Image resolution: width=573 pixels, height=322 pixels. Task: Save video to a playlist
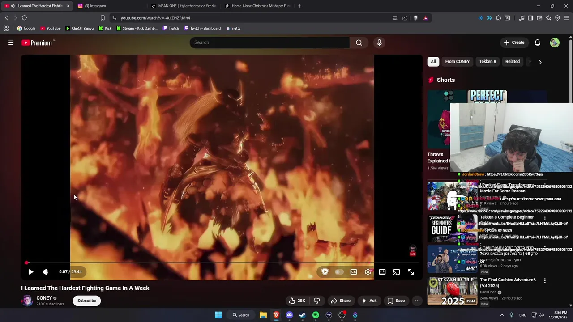(x=396, y=301)
